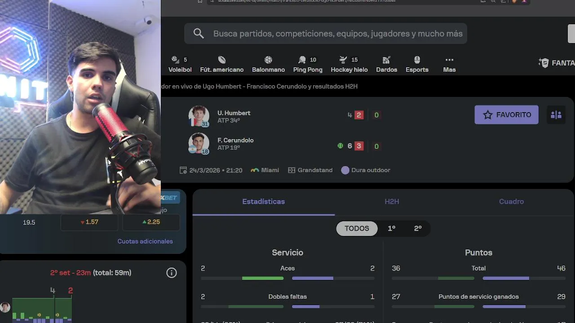This screenshot has width=575, height=323.
Task: Click the 19.5 odds line value
Action: 29,222
